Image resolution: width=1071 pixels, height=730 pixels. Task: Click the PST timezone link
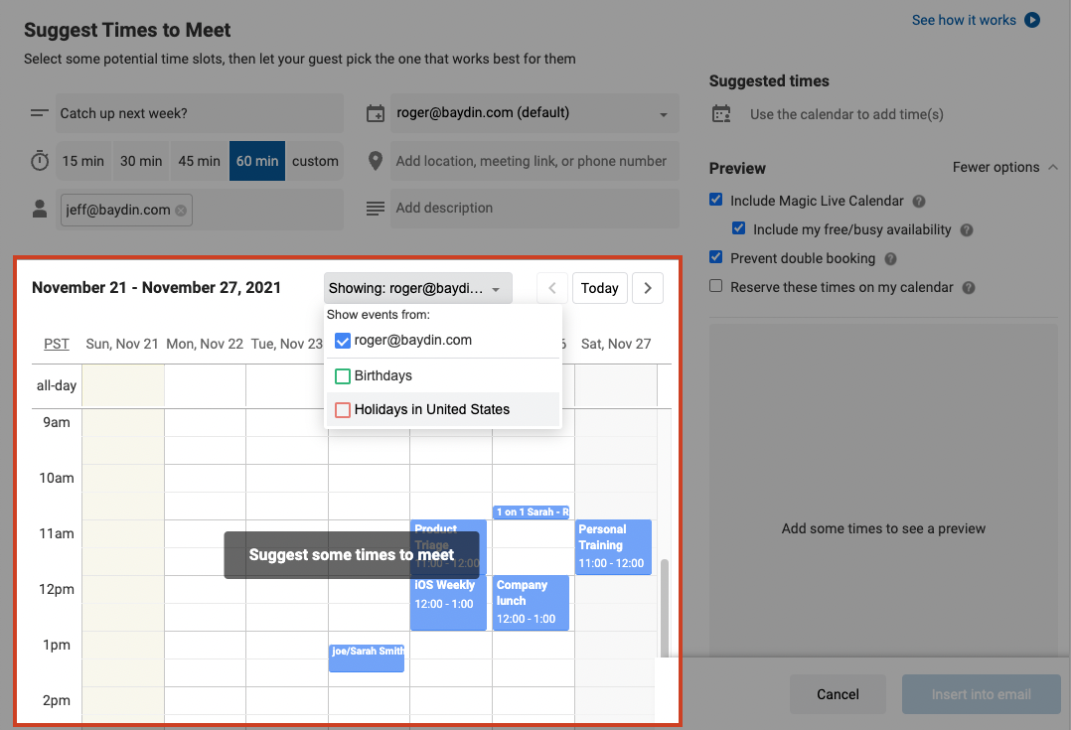pyautogui.click(x=57, y=344)
